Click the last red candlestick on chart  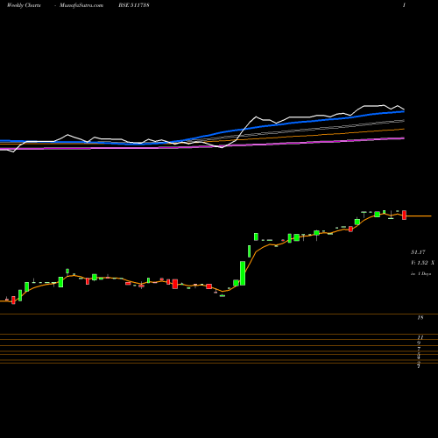tap(405, 215)
